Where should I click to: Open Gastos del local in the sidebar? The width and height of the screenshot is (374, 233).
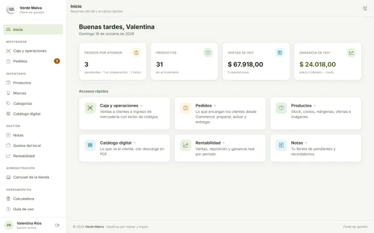tap(33, 146)
